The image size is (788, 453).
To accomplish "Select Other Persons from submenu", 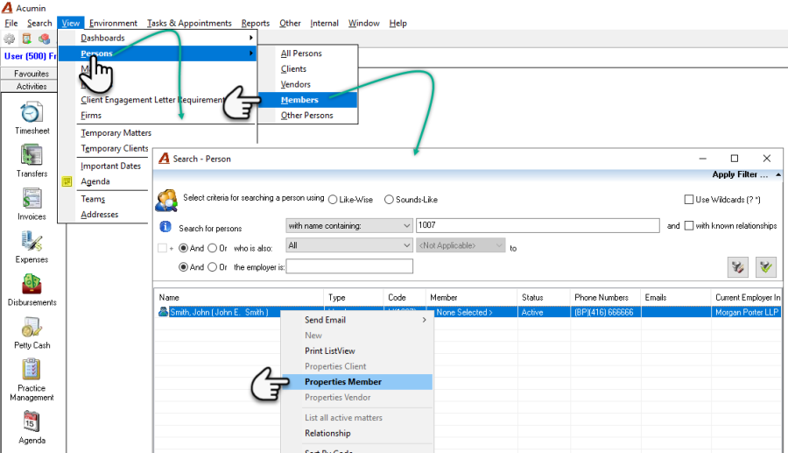I will (306, 116).
